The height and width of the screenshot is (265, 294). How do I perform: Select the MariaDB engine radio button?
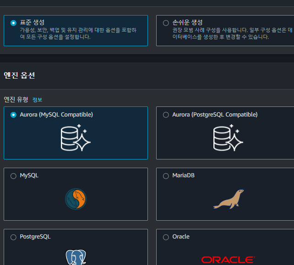point(166,176)
